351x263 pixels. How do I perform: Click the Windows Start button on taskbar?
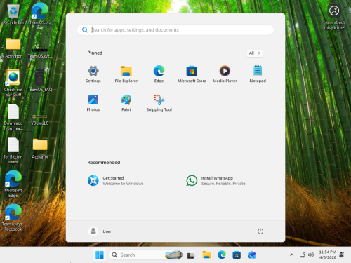[100, 255]
